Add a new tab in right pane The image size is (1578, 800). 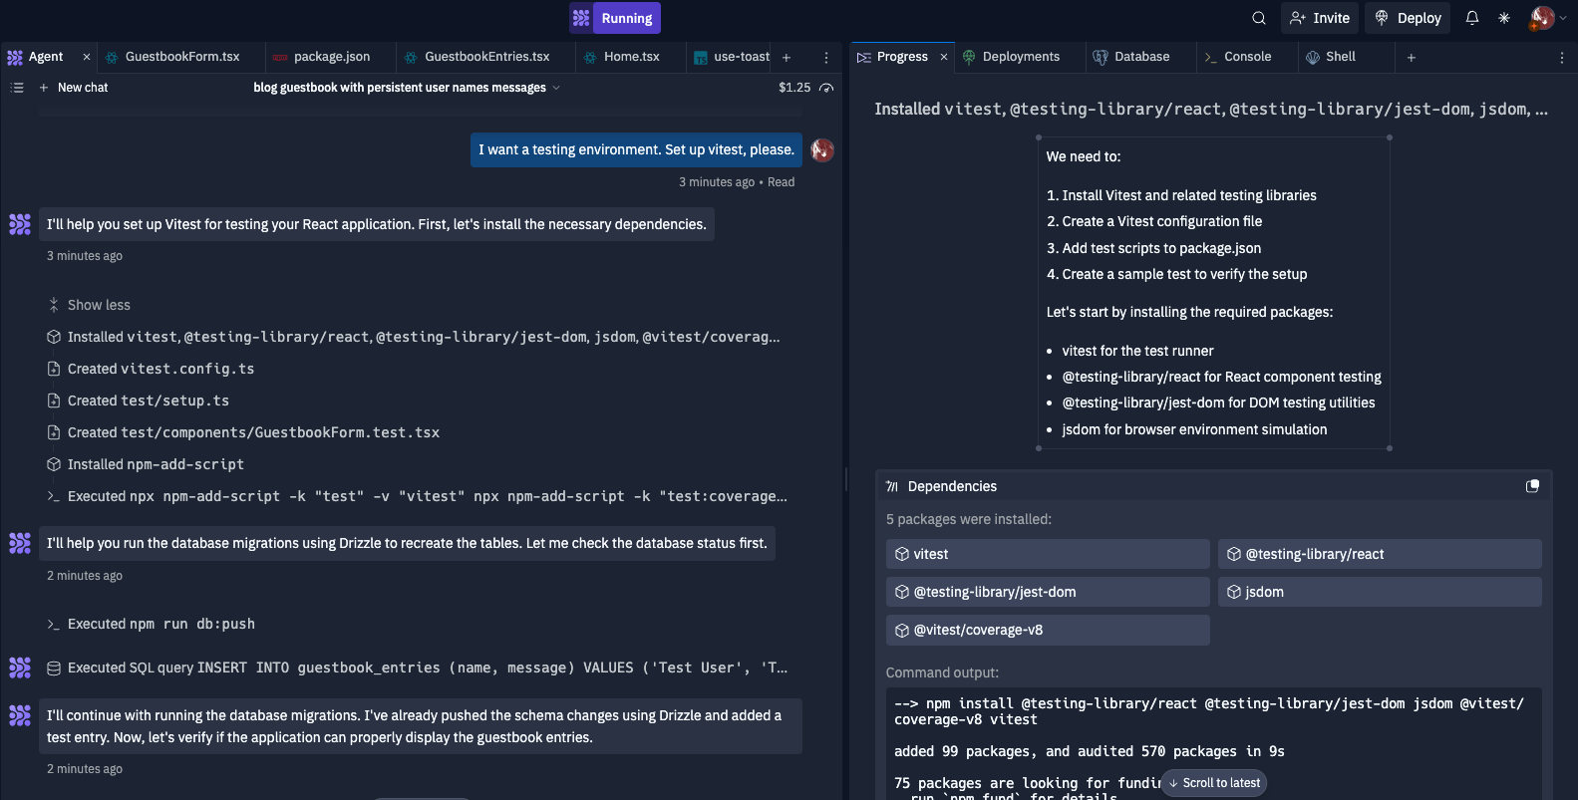click(1412, 58)
